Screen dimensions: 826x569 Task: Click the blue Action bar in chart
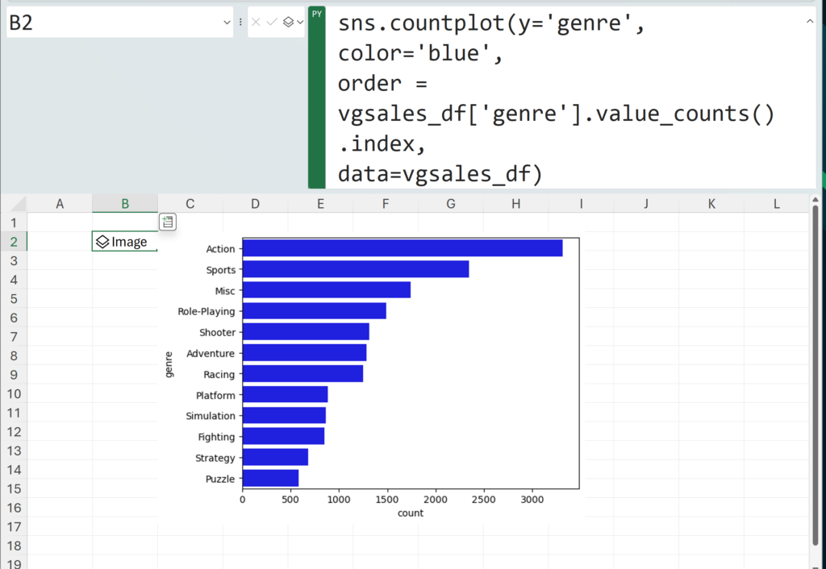click(x=402, y=248)
